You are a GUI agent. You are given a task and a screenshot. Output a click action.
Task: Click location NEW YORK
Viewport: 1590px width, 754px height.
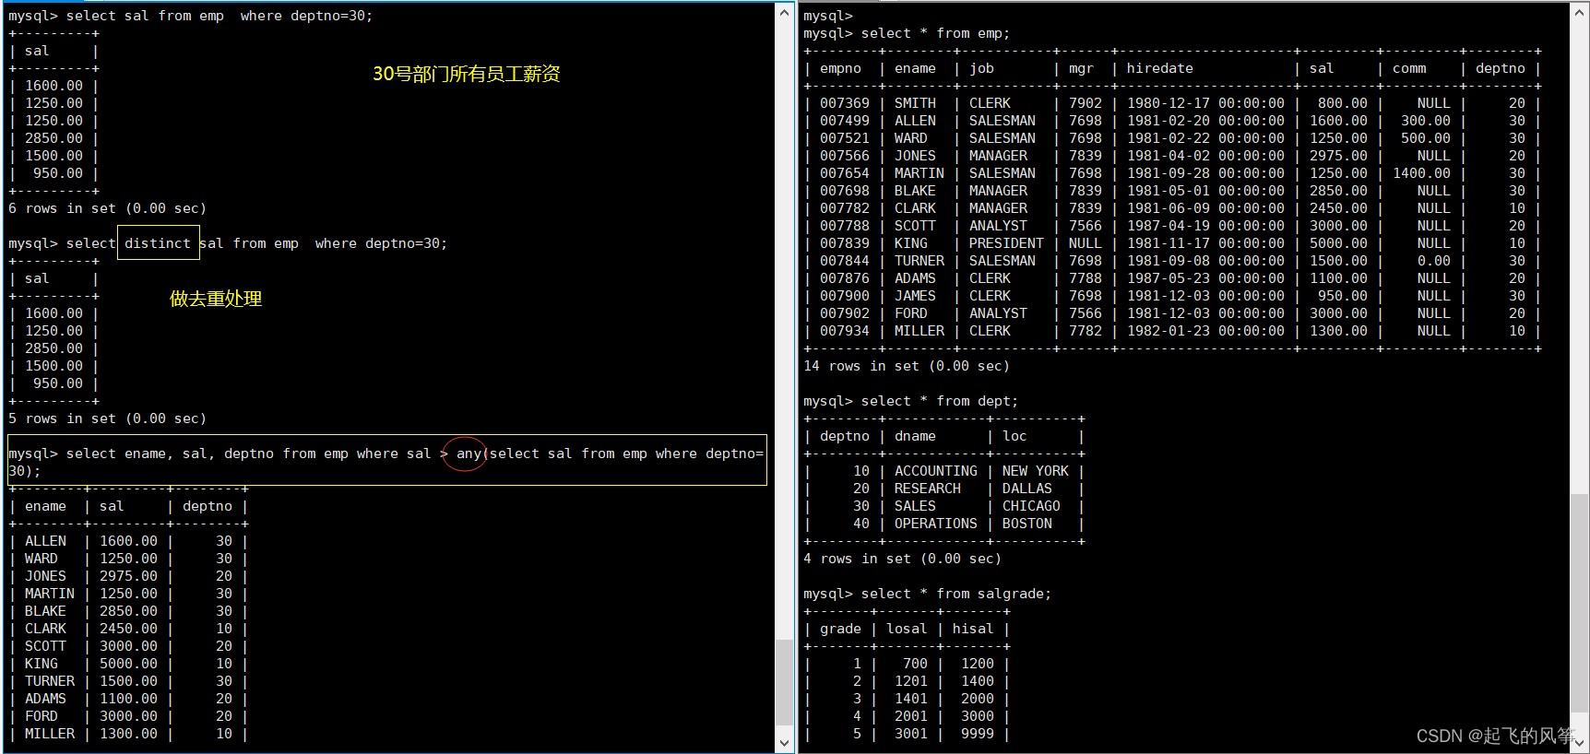[1035, 471]
